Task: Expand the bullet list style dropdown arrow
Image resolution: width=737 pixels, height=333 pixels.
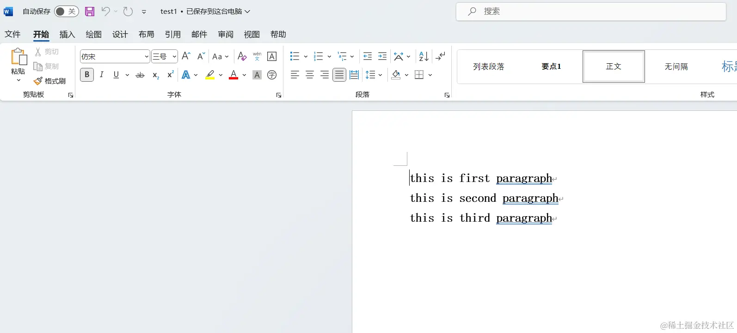Action: 306,56
